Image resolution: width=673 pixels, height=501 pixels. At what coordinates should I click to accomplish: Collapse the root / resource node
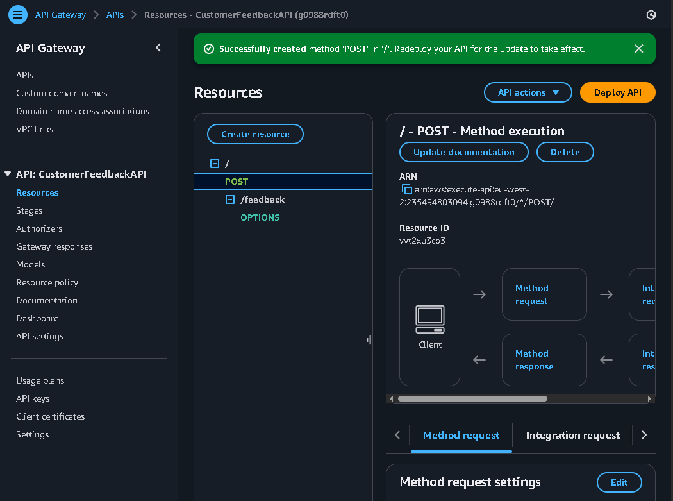[x=215, y=164]
